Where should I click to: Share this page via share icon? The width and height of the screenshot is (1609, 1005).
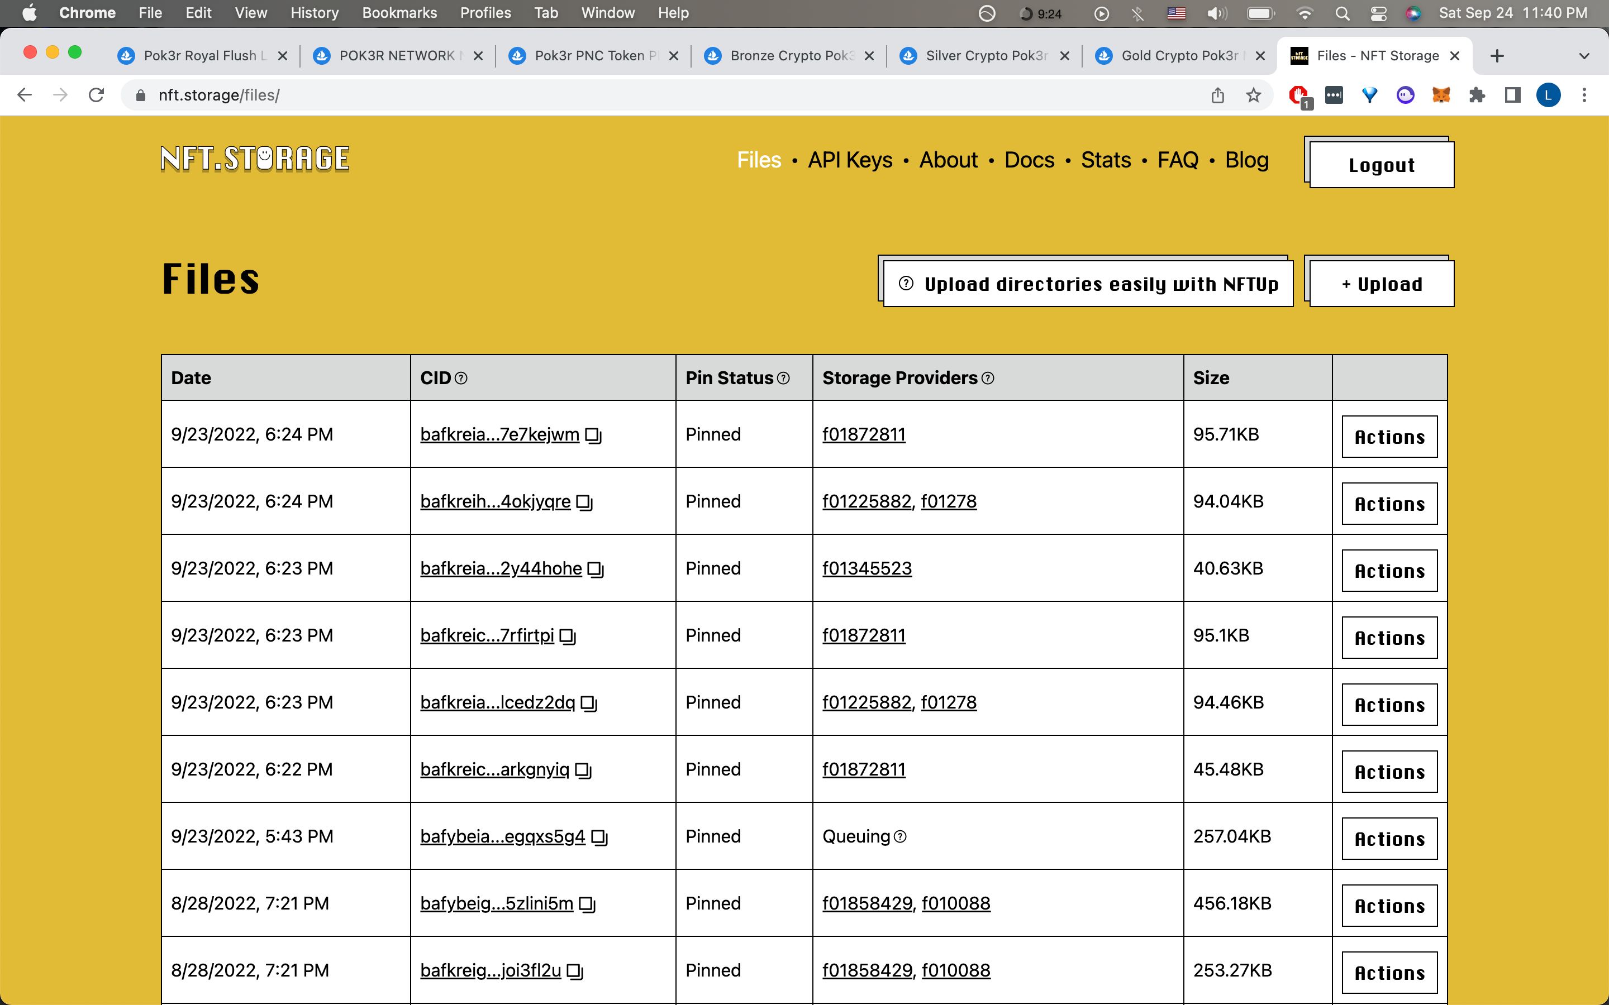click(x=1217, y=95)
